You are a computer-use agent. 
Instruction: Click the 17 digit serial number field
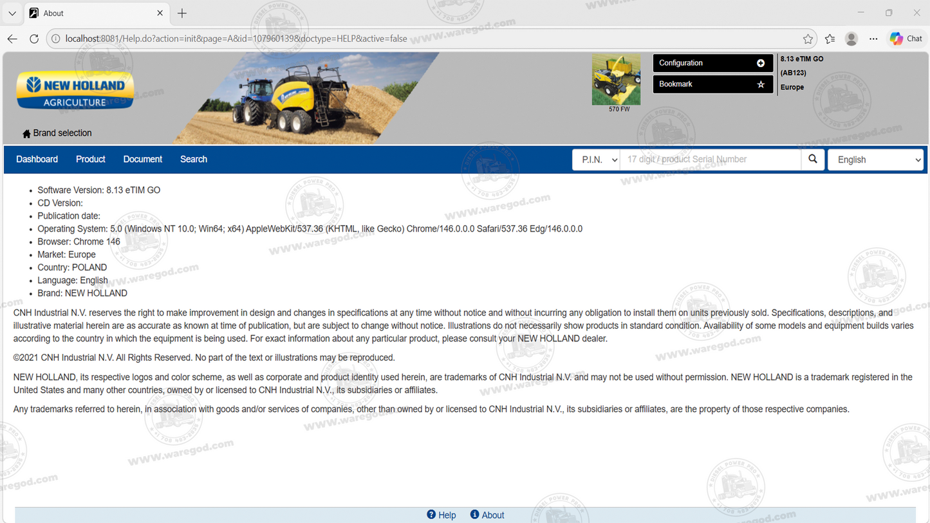711,160
